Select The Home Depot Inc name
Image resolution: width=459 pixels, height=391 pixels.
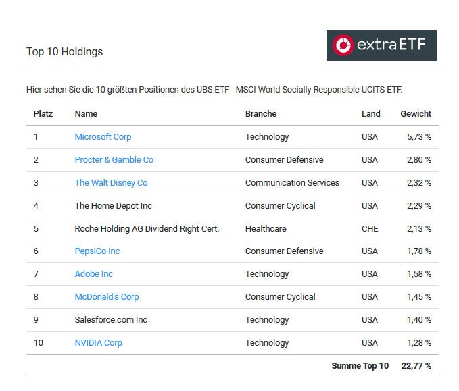[x=114, y=206]
